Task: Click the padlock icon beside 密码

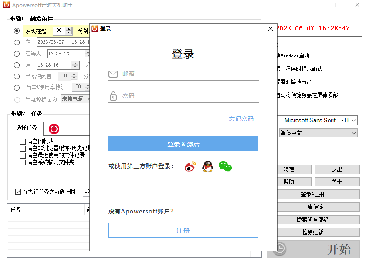Action: [x=113, y=96]
